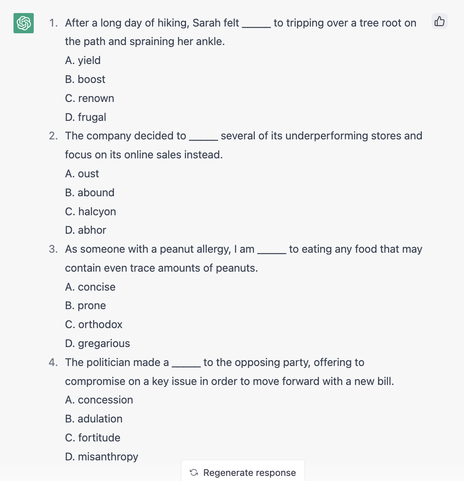Click answer option "D. gregarious"
464x481 pixels.
pyautogui.click(x=97, y=343)
